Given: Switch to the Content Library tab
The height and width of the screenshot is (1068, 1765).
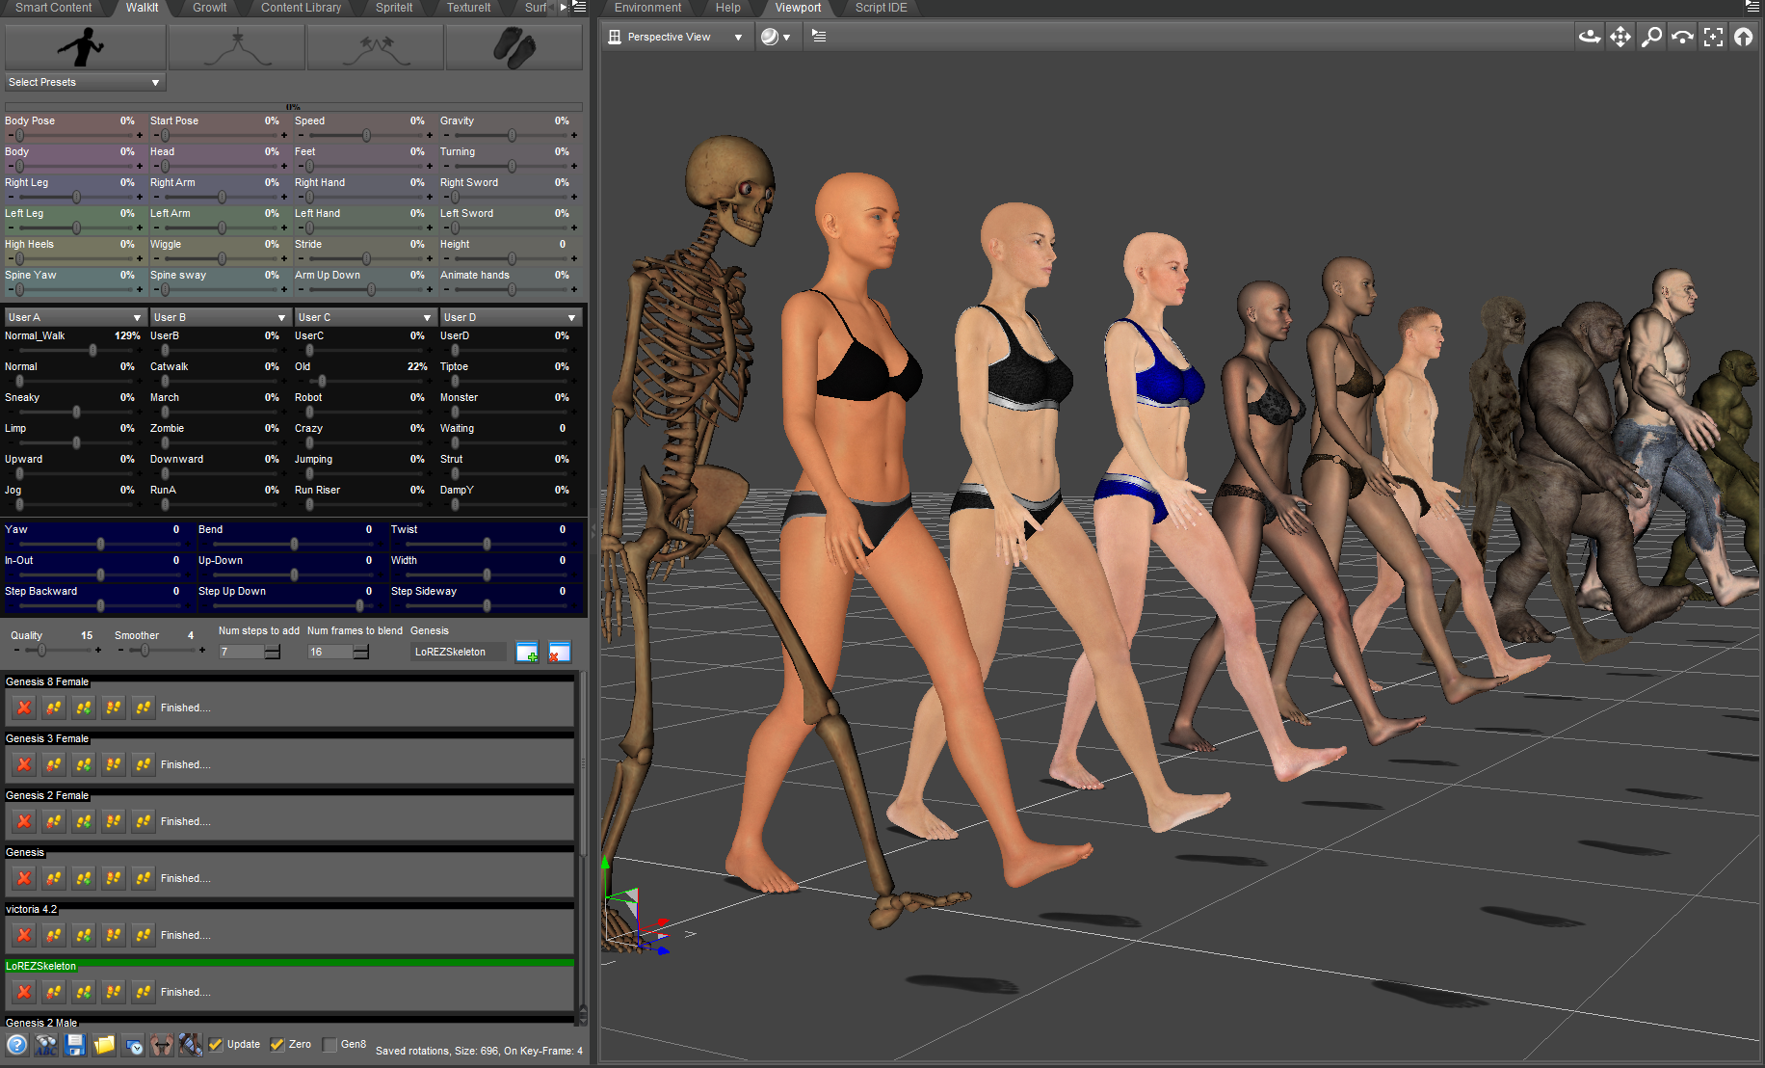Looking at the screenshot, I should pyautogui.click(x=301, y=8).
